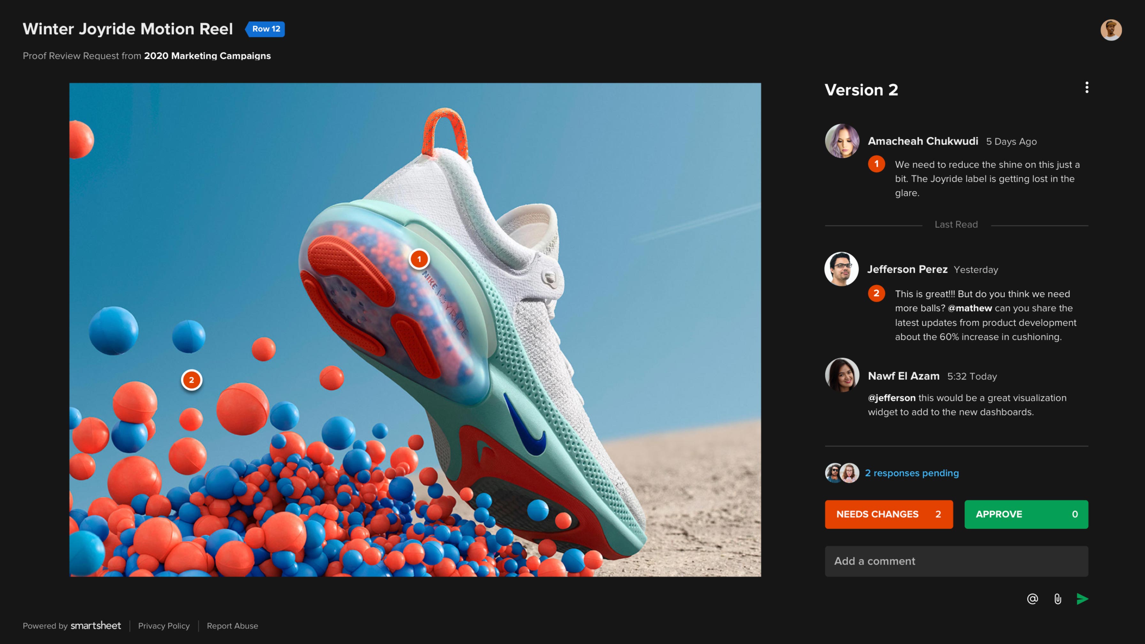Screen dimensions: 1145x644
Task: Click the Add a comment field
Action: pyautogui.click(x=956, y=561)
